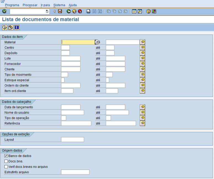Screen dimensions: 214x179
Task: Click the Layout input field
Action: click(72, 140)
